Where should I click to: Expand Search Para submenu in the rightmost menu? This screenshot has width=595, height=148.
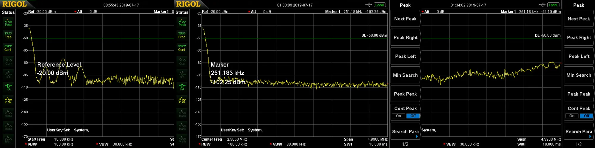click(579, 132)
